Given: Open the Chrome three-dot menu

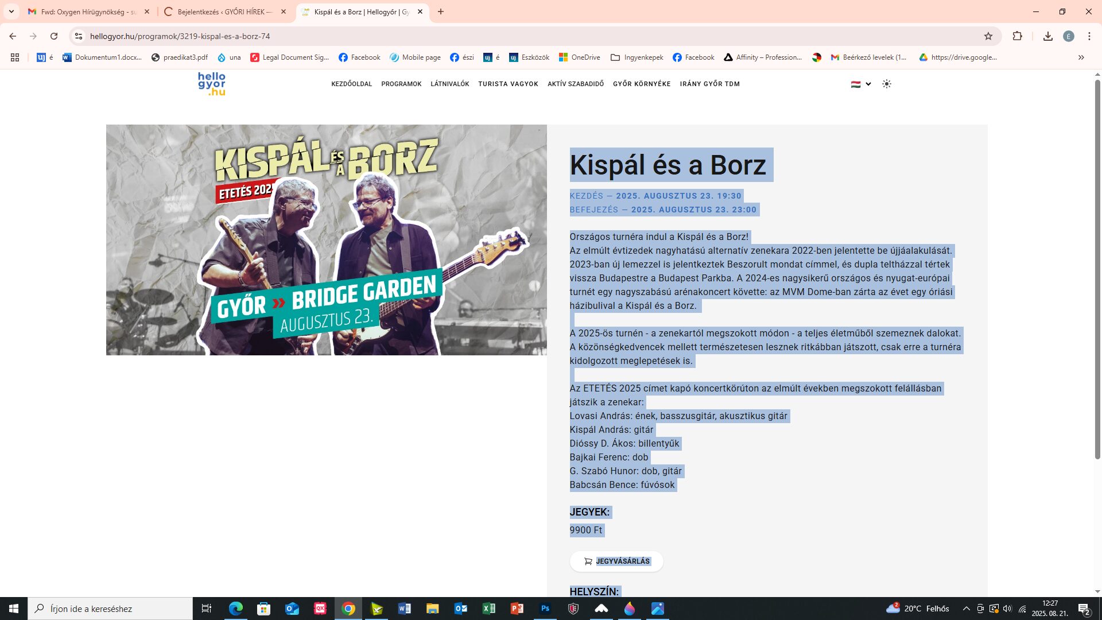Looking at the screenshot, I should [1089, 36].
